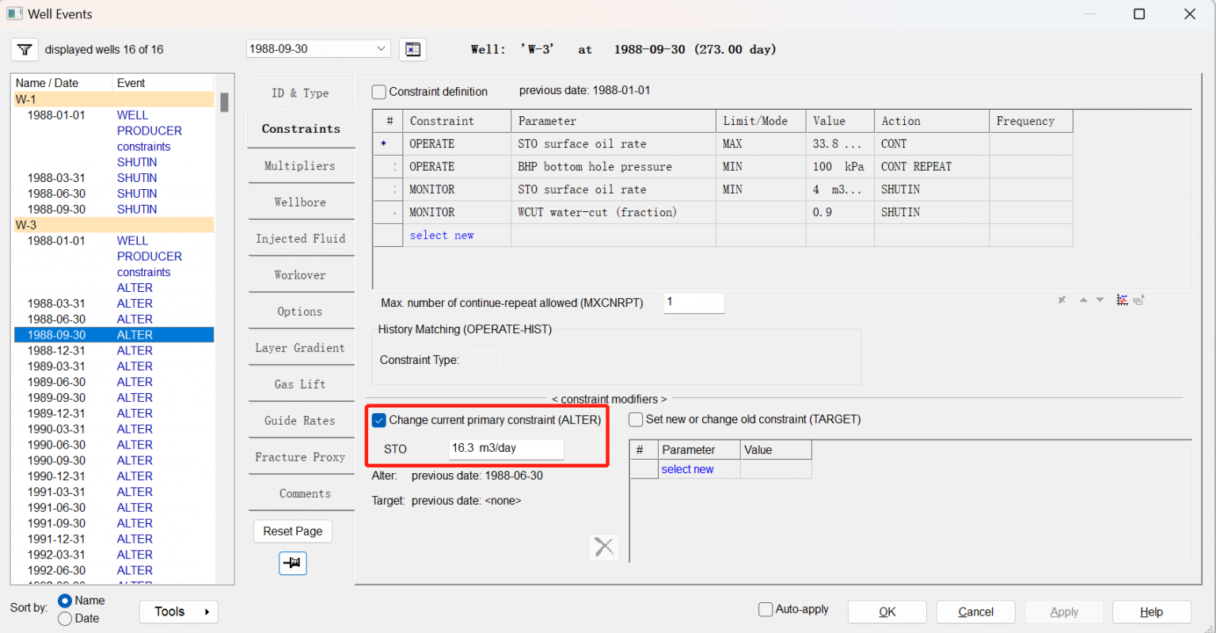Screen dimensions: 1216x633
Task: Click the pin icon below Reset Page
Action: point(292,563)
